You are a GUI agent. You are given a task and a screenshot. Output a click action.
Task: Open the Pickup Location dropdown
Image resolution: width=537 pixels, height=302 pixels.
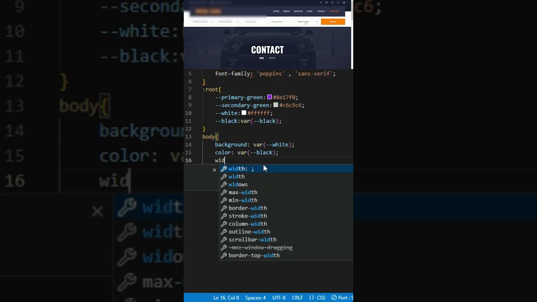[x=202, y=21]
